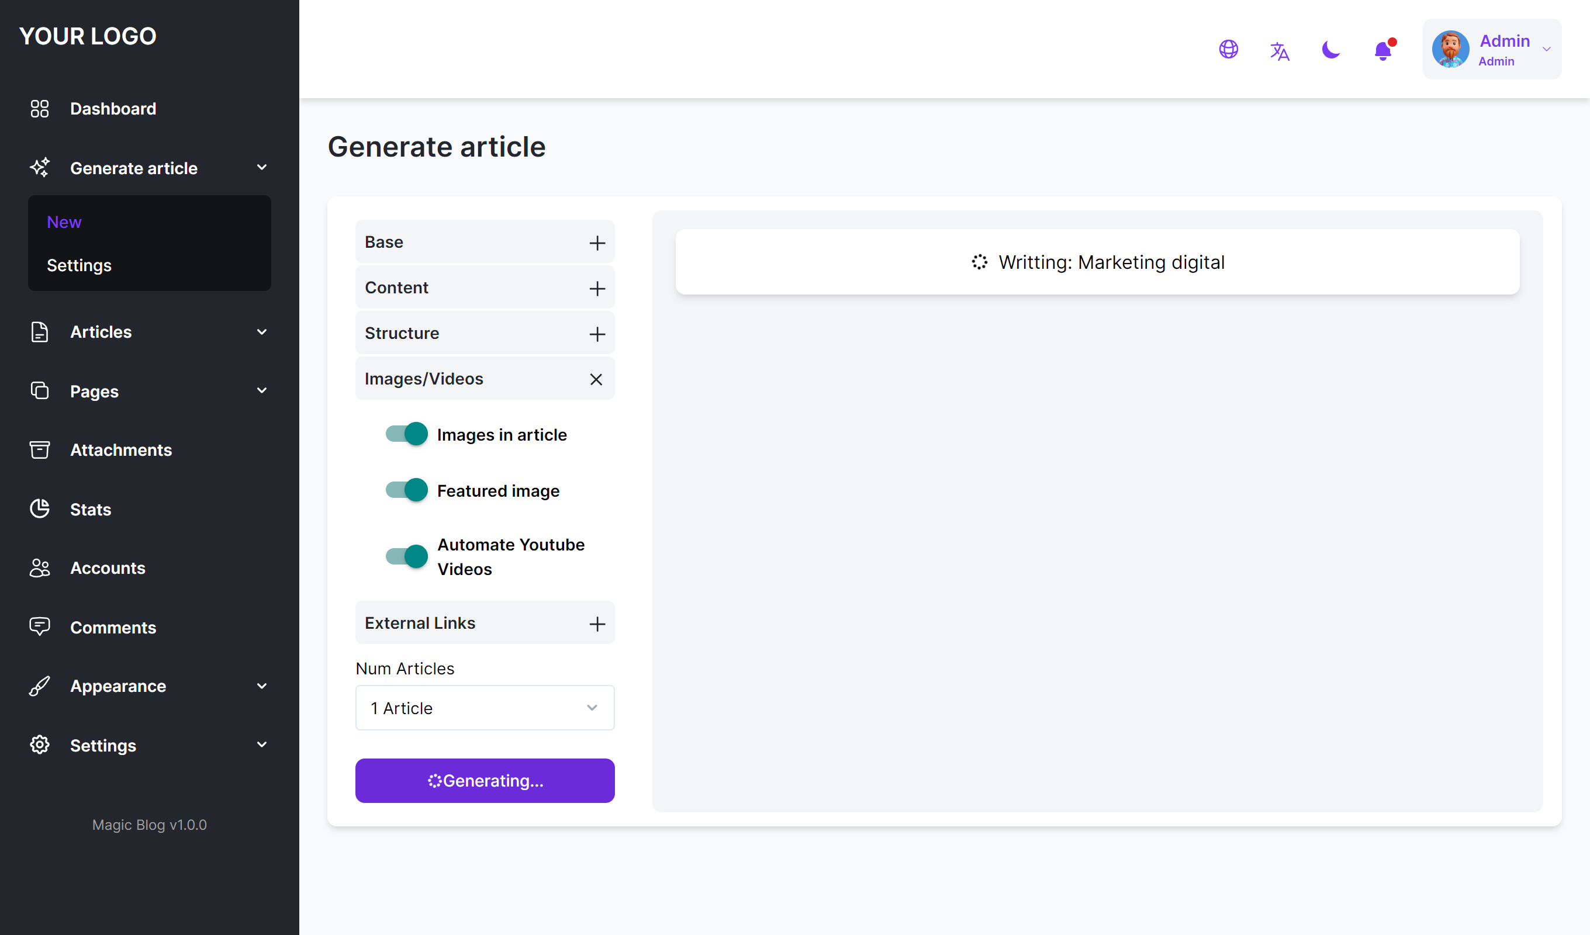This screenshot has width=1590, height=935.
Task: Select the New submenu item
Action: pos(64,222)
